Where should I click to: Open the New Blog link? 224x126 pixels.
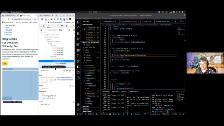[x=9, y=32]
